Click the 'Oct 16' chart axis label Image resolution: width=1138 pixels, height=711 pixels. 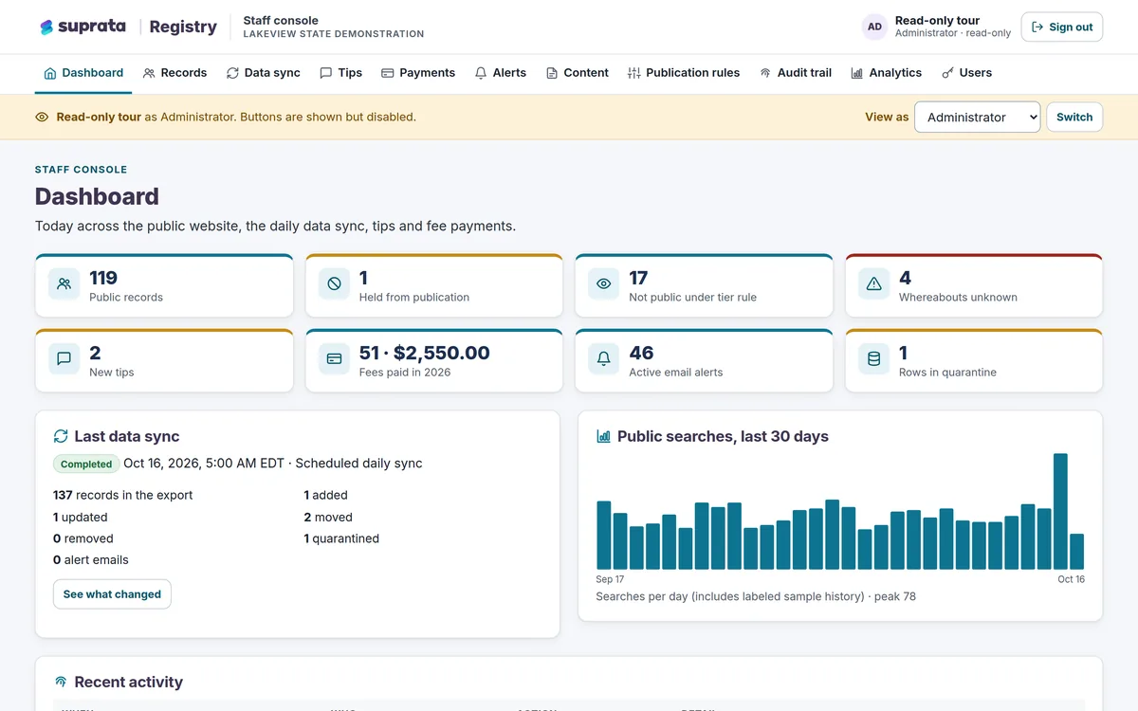click(1071, 579)
